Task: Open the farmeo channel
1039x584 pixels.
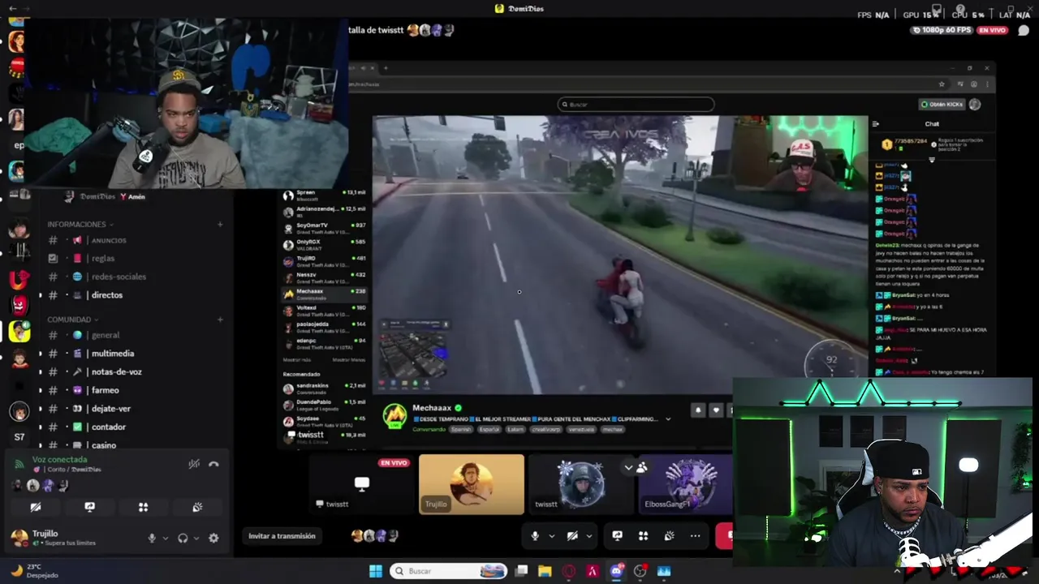Action: click(x=135, y=390)
